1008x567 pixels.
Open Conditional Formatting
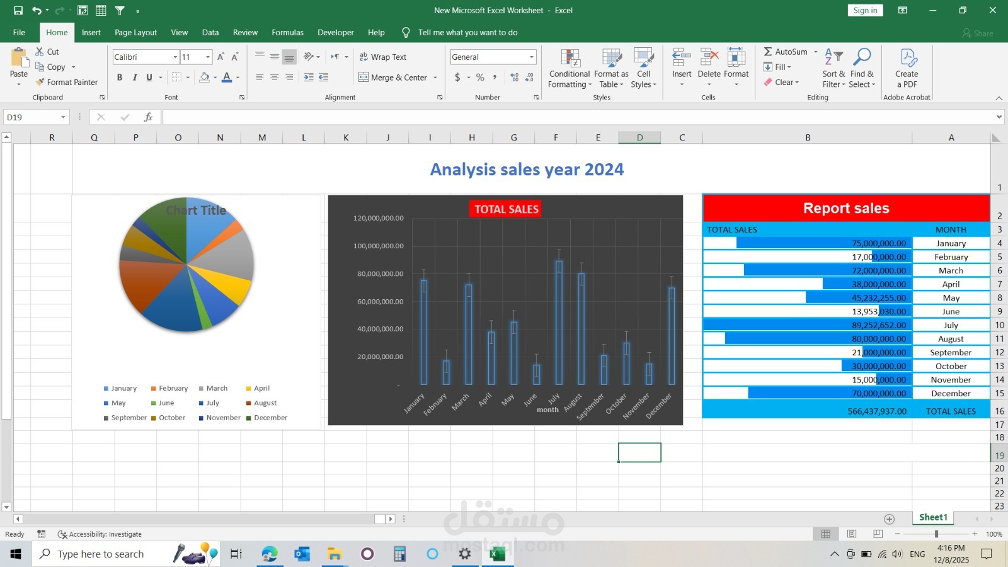[x=570, y=68]
